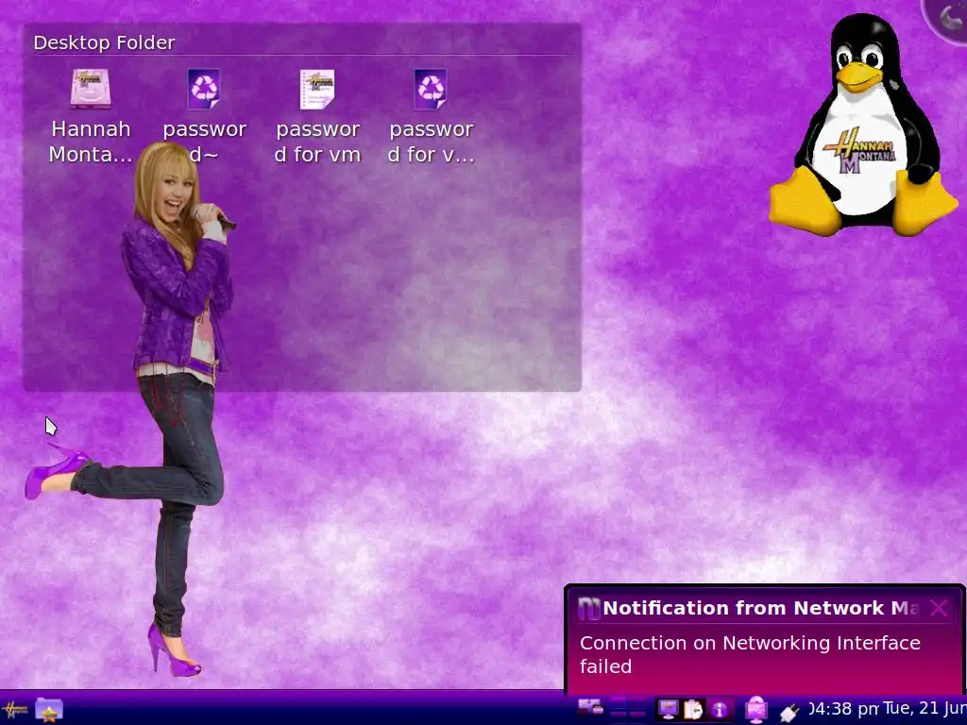Open the Plasma desktop toolbox in top-right corner

coord(948,17)
